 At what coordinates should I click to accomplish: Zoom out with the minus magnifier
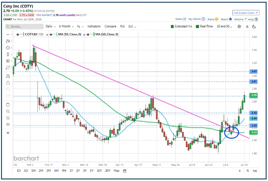[x=8, y=118]
